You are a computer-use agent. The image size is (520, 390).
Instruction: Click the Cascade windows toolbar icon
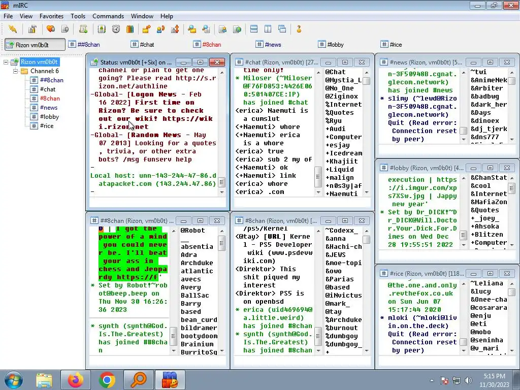[282, 29]
